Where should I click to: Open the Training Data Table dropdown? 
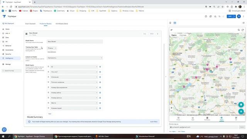(x=52, y=48)
